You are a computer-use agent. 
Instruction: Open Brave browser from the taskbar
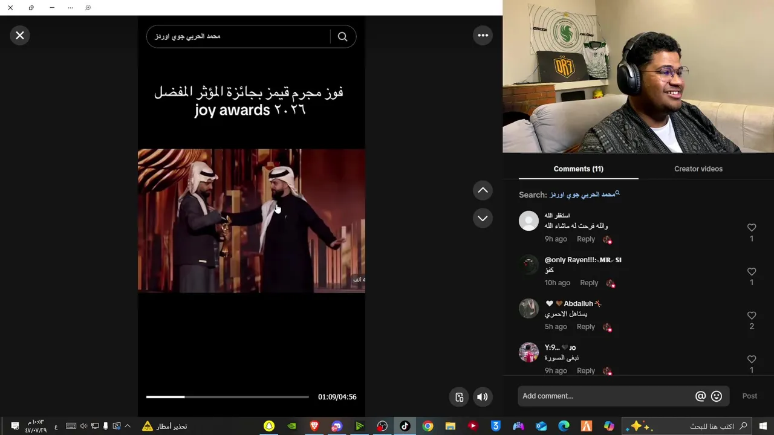pyautogui.click(x=314, y=427)
